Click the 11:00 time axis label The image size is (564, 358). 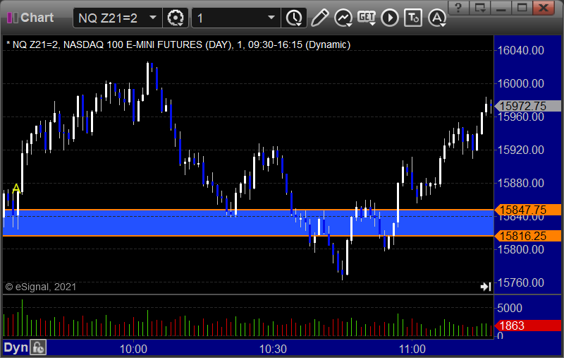(412, 349)
